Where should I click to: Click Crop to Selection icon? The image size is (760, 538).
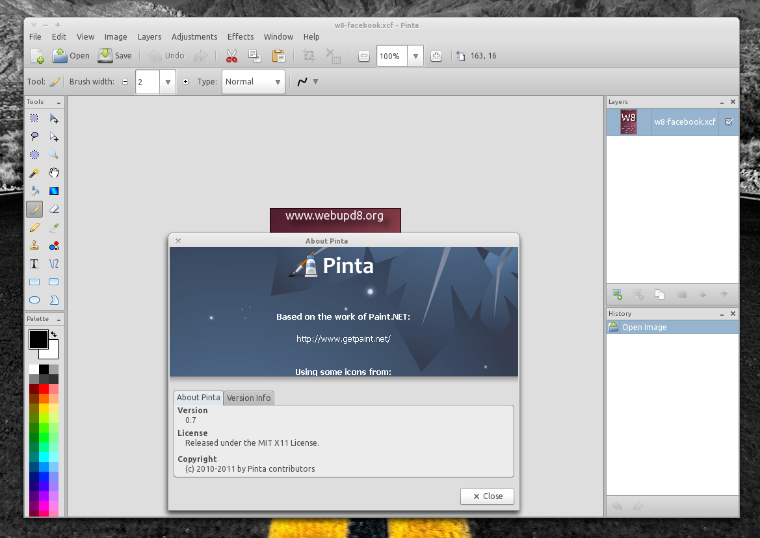pyautogui.click(x=309, y=56)
